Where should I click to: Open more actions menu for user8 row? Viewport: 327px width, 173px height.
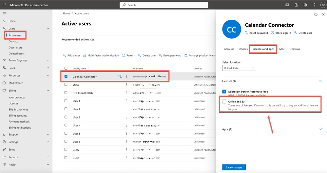(126, 158)
